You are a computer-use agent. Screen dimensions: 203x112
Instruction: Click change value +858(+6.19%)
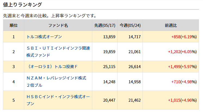click(184, 37)
